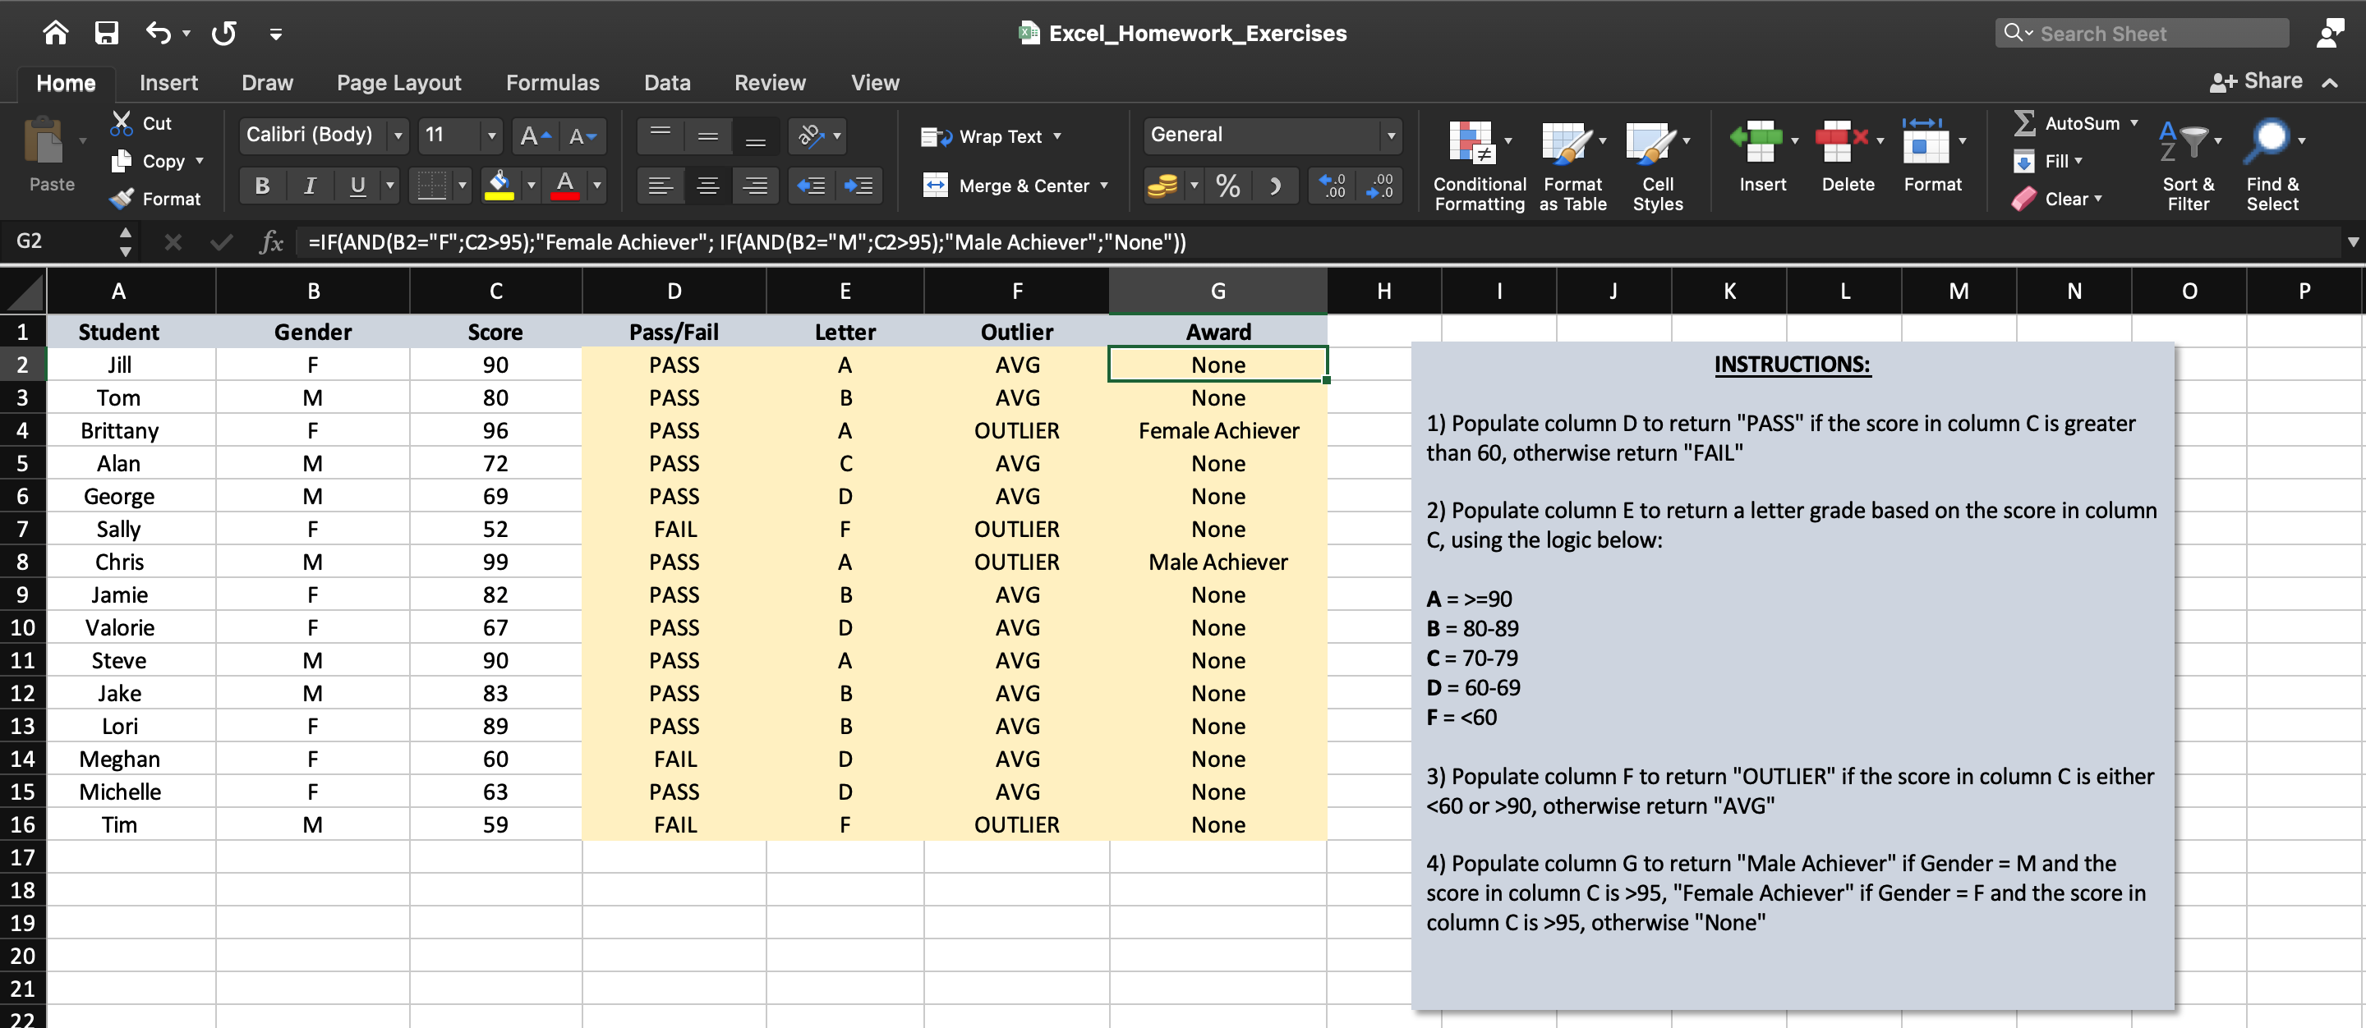Click the Undo arrow icon

tap(158, 34)
